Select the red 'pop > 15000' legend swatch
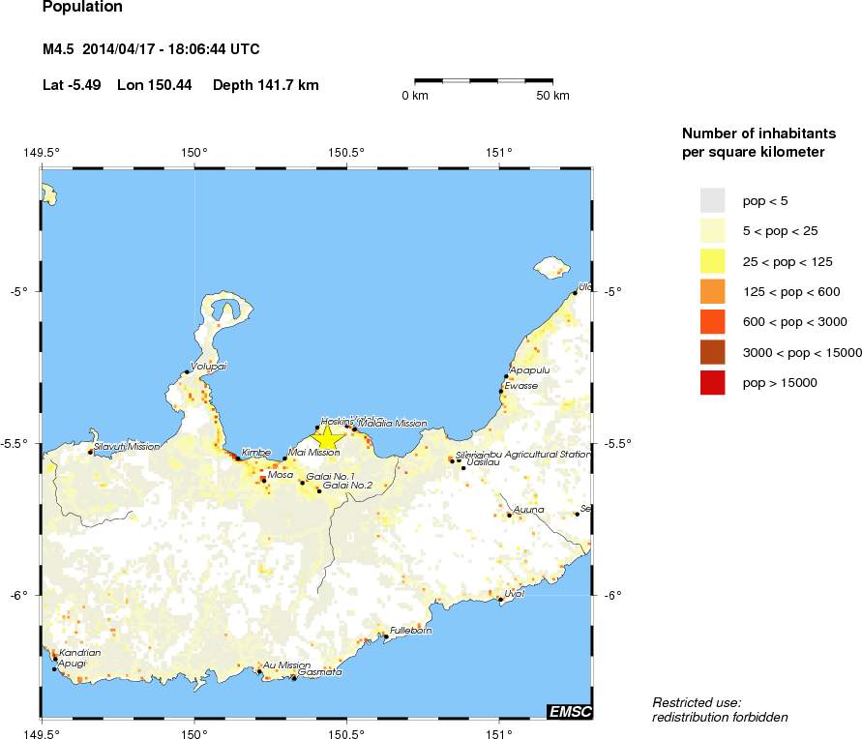Viewport: 862px width, 739px height. pos(712,383)
